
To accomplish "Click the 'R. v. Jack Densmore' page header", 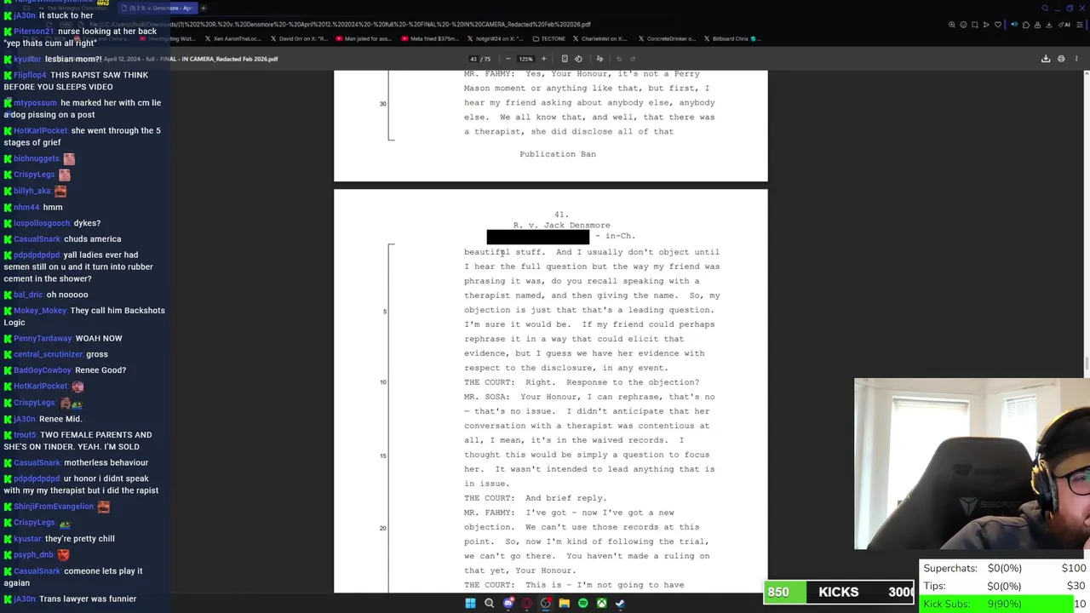I will [561, 226].
